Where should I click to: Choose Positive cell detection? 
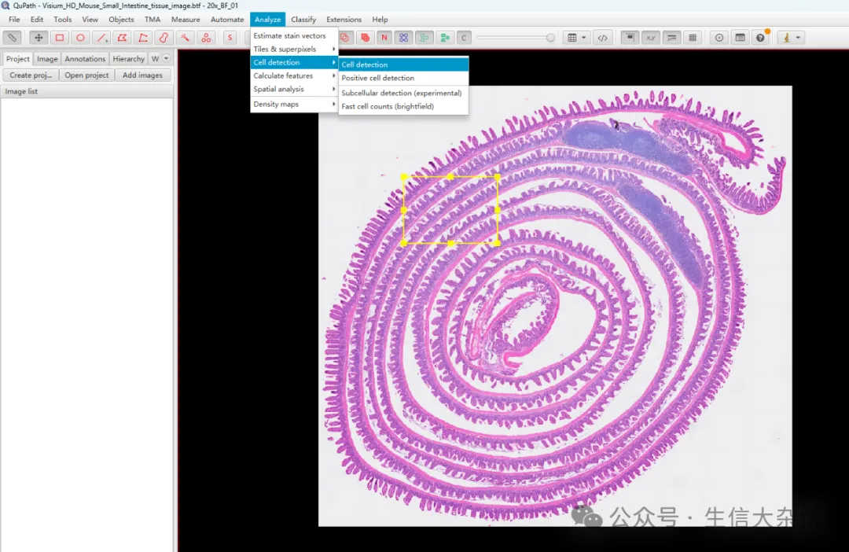point(403,78)
